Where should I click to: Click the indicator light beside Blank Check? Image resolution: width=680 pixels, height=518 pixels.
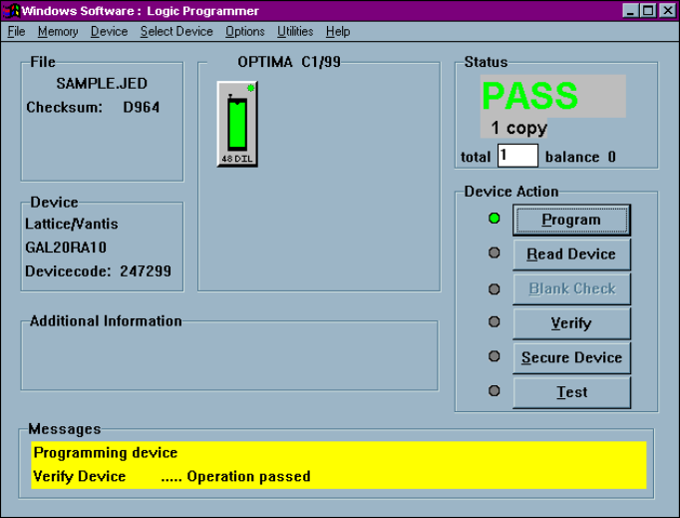pyautogui.click(x=494, y=288)
